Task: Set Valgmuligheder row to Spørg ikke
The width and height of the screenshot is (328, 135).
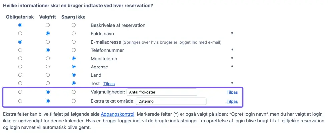Action: [x=74, y=92]
